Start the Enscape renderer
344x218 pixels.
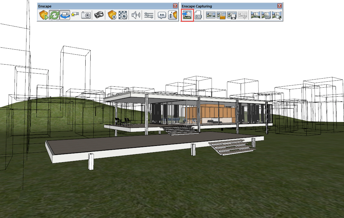pyautogui.click(x=44, y=15)
